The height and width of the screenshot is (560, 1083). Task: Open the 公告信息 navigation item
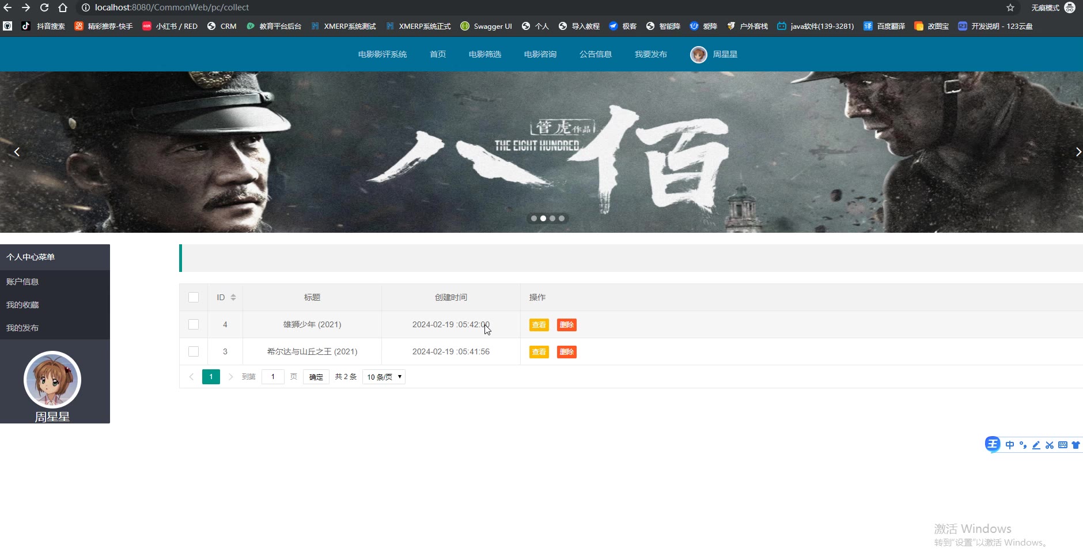pyautogui.click(x=596, y=54)
